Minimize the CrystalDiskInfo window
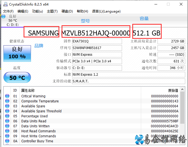 tap(156, 4)
